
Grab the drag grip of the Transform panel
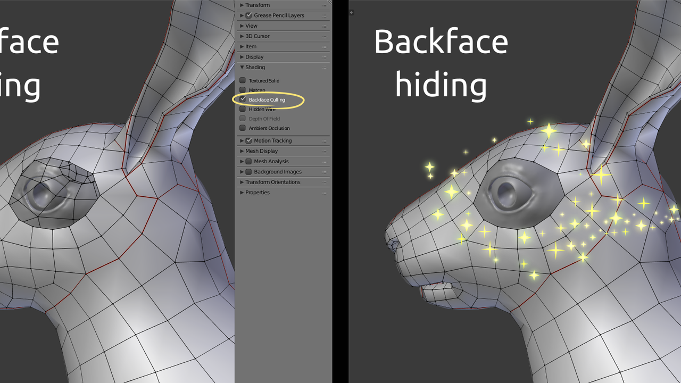[324, 5]
